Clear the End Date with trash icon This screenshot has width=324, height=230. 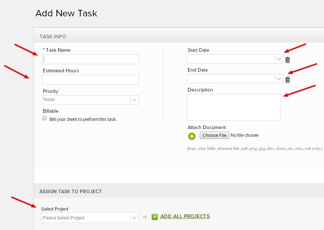287,80
